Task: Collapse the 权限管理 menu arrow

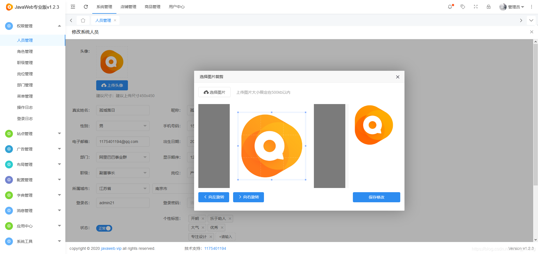Action: pos(59,26)
